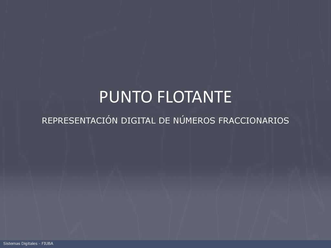Click the Sistemas Digitales - FIUBA footer text
The image size is (331, 248).
click(28, 243)
